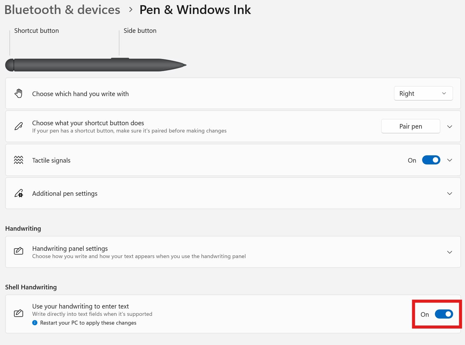Click the pen illustration diagram
The height and width of the screenshot is (345, 465).
click(x=96, y=64)
